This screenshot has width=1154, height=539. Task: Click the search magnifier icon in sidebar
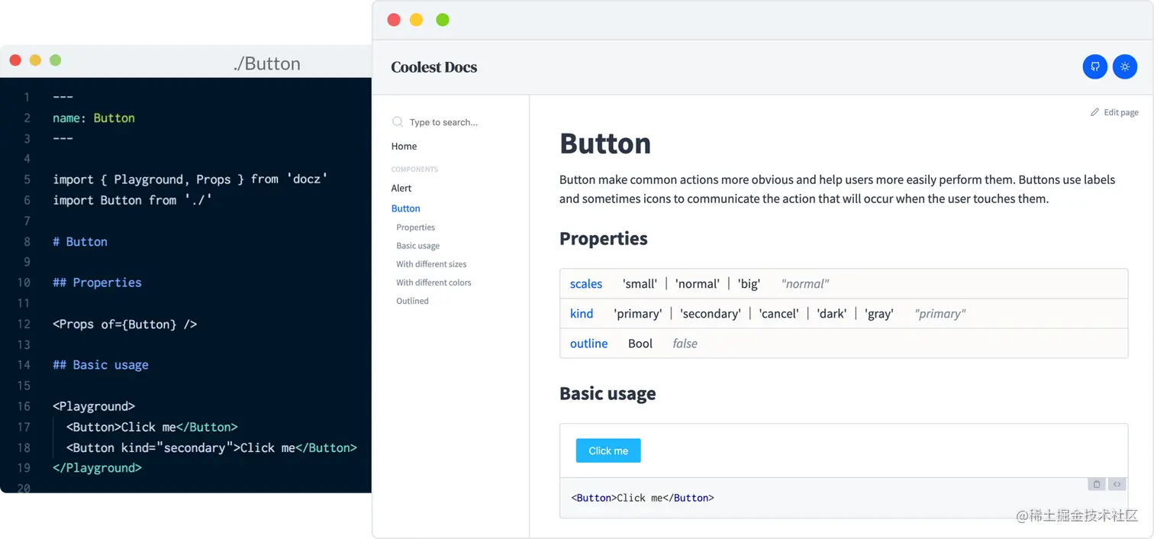(x=397, y=121)
